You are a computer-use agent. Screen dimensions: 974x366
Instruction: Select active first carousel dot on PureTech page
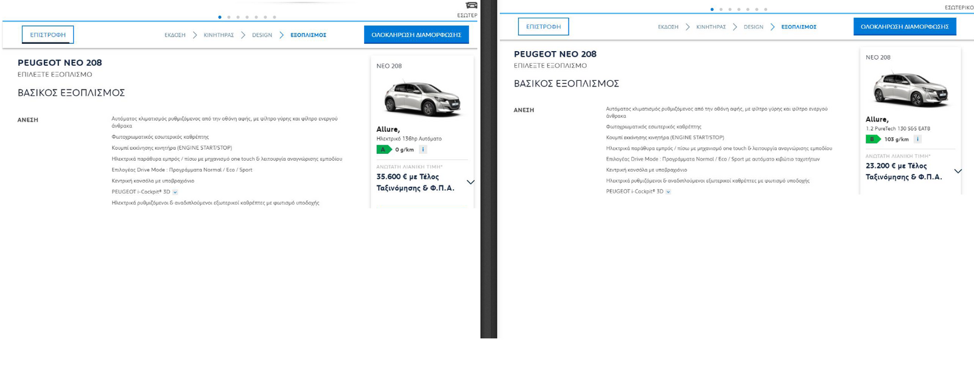(x=712, y=9)
